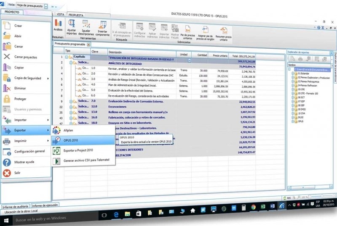Collapse the Capítulo row in the grid
337x226 pixels.
tap(67, 57)
